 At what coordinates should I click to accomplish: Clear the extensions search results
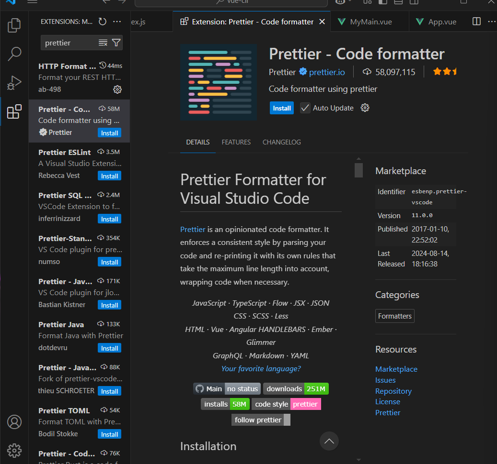point(103,43)
